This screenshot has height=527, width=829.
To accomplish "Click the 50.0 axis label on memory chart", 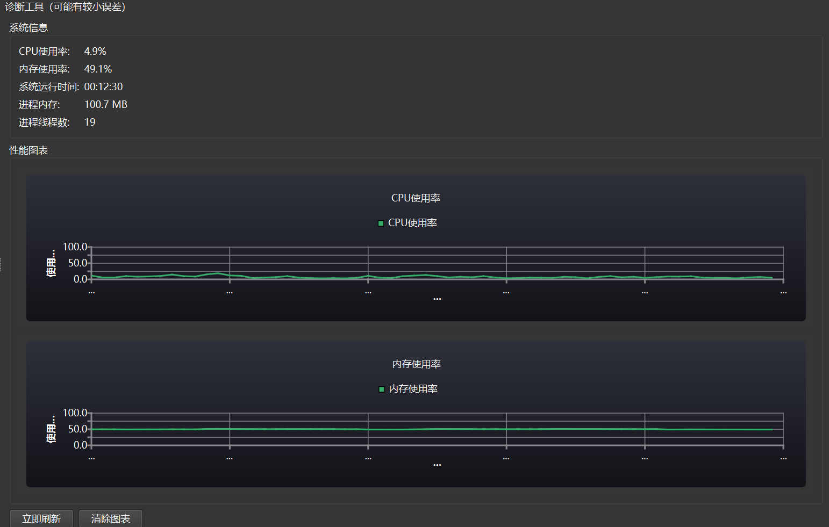I will click(77, 429).
